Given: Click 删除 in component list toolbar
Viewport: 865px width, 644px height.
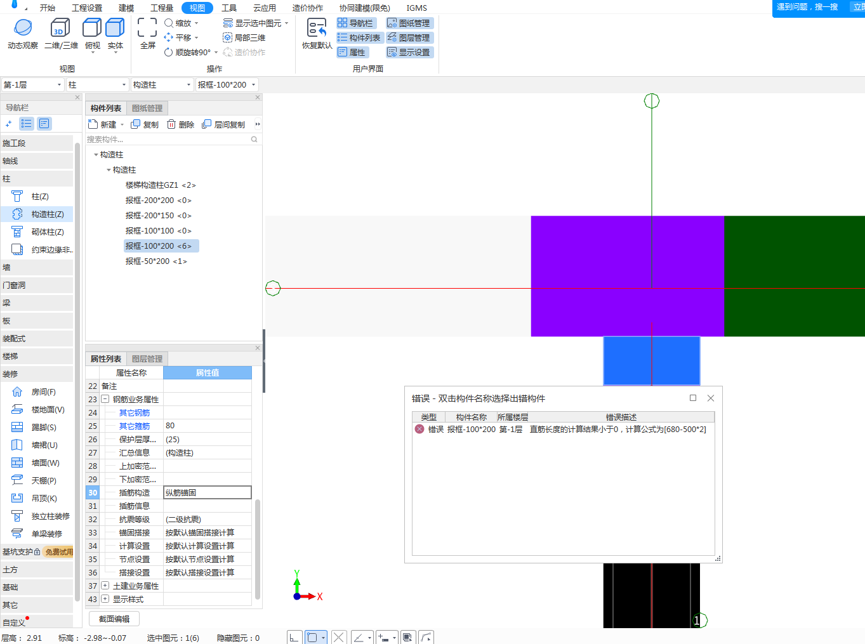Looking at the screenshot, I should pos(180,124).
